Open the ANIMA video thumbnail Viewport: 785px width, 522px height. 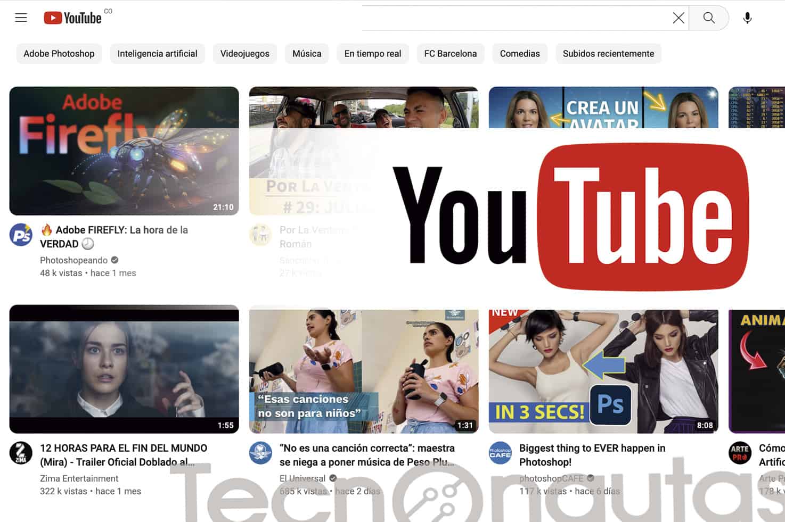[x=757, y=371]
